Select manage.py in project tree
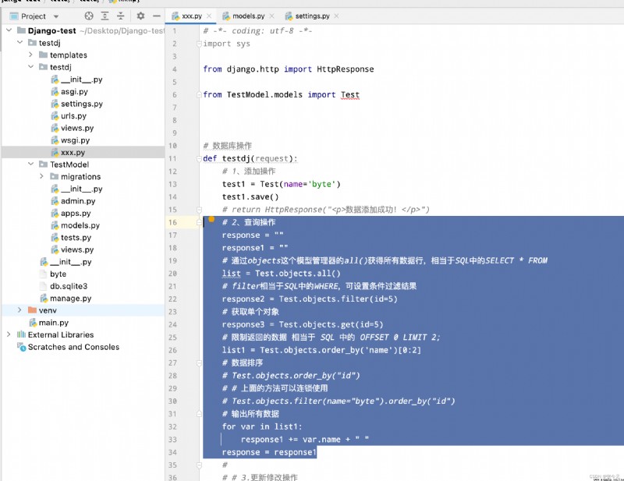 (x=70, y=298)
